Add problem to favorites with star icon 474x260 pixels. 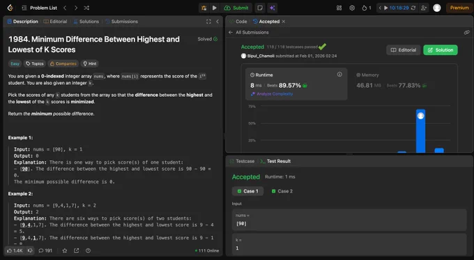coord(65,251)
